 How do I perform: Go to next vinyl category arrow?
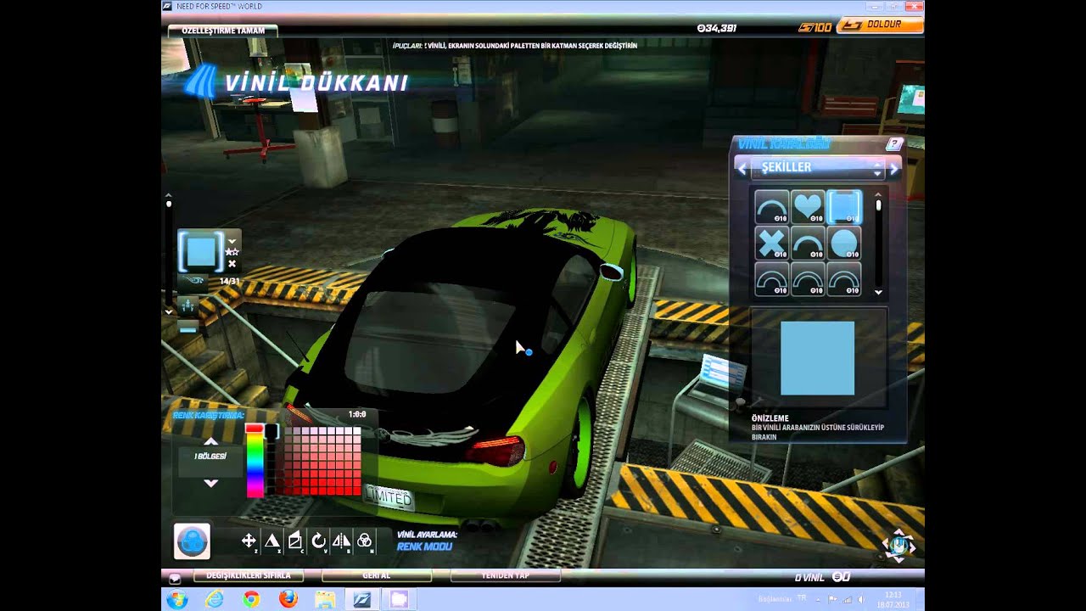click(x=894, y=168)
